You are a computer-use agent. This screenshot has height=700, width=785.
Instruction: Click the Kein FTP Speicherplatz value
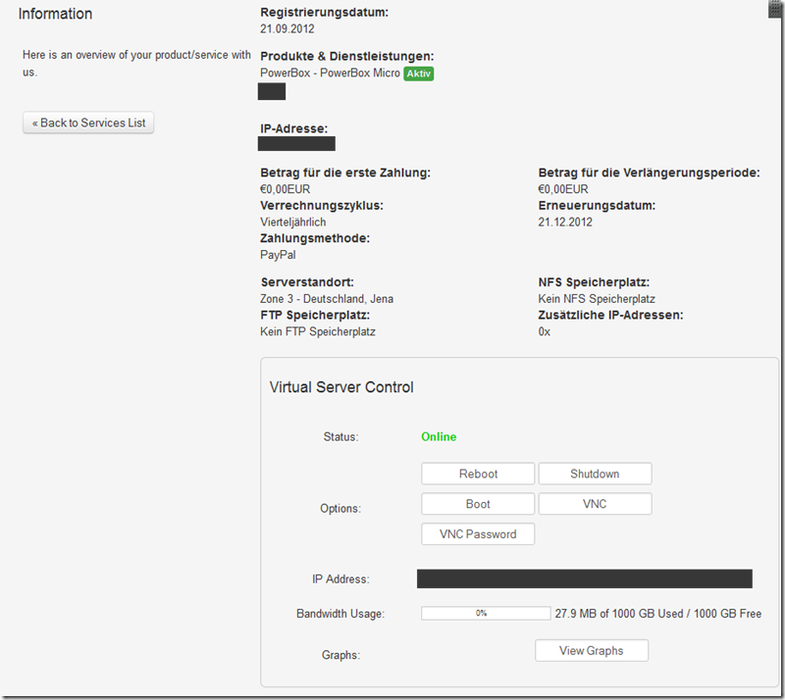click(x=318, y=331)
